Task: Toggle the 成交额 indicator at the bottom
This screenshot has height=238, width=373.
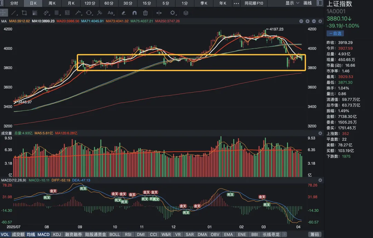Action: click(x=18, y=235)
